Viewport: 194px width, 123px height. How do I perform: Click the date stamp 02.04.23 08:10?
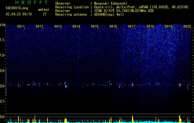(x=19, y=14)
